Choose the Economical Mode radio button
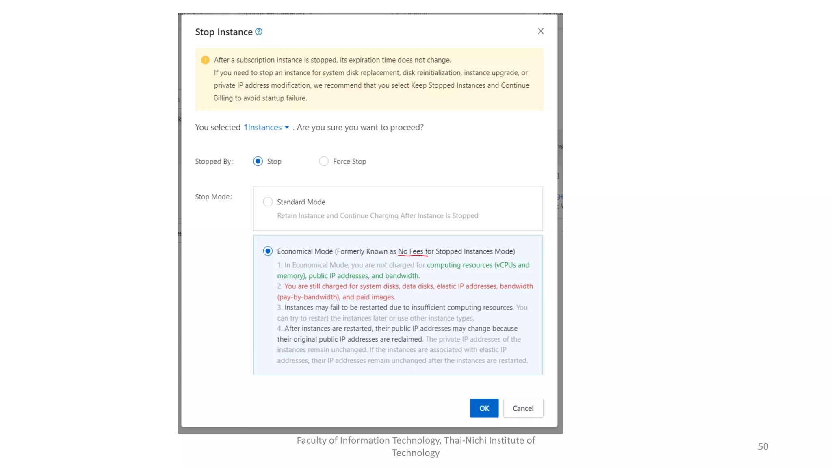Viewport: 832px width, 468px height. point(267,251)
